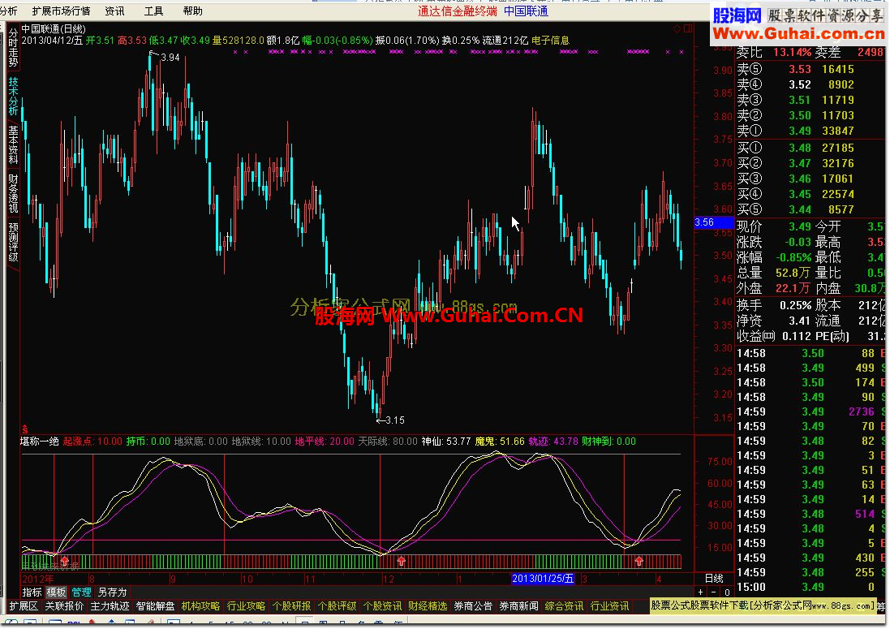Click the diamond icon atop the chart
The width and height of the screenshot is (890, 629).
click(677, 29)
